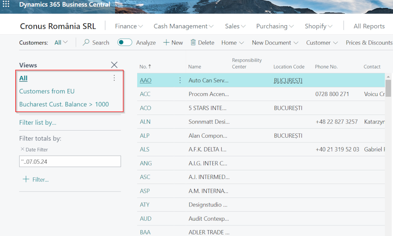Open customer ANG
Viewport: 393px width, 236px height.
(146, 163)
